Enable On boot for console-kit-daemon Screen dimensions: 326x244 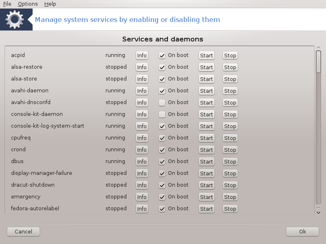[x=162, y=114]
